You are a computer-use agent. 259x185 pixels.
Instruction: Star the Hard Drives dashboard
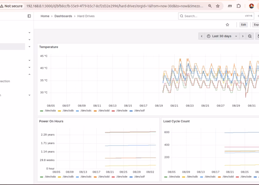tap(228, 25)
